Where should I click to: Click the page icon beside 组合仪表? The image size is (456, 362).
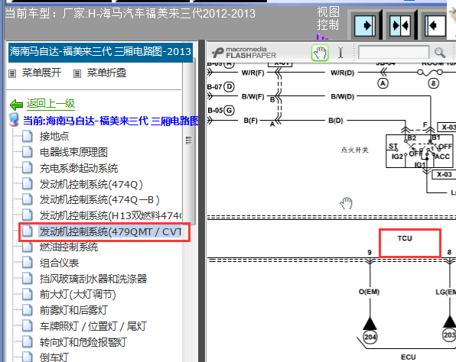[x=28, y=263]
